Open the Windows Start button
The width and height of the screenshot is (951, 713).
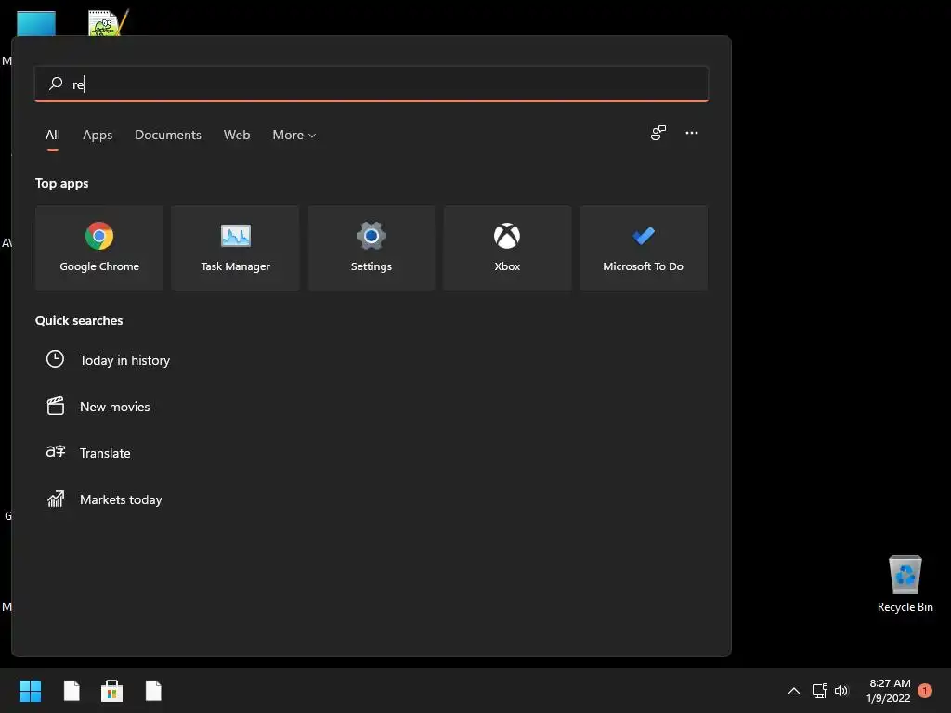click(x=30, y=691)
